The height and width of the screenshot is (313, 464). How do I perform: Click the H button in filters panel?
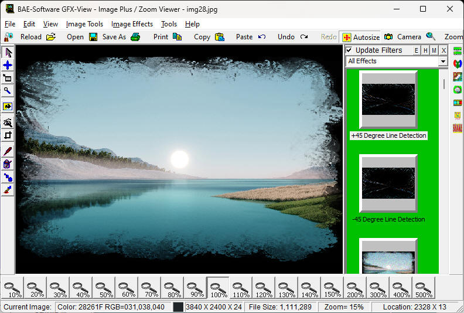click(425, 50)
